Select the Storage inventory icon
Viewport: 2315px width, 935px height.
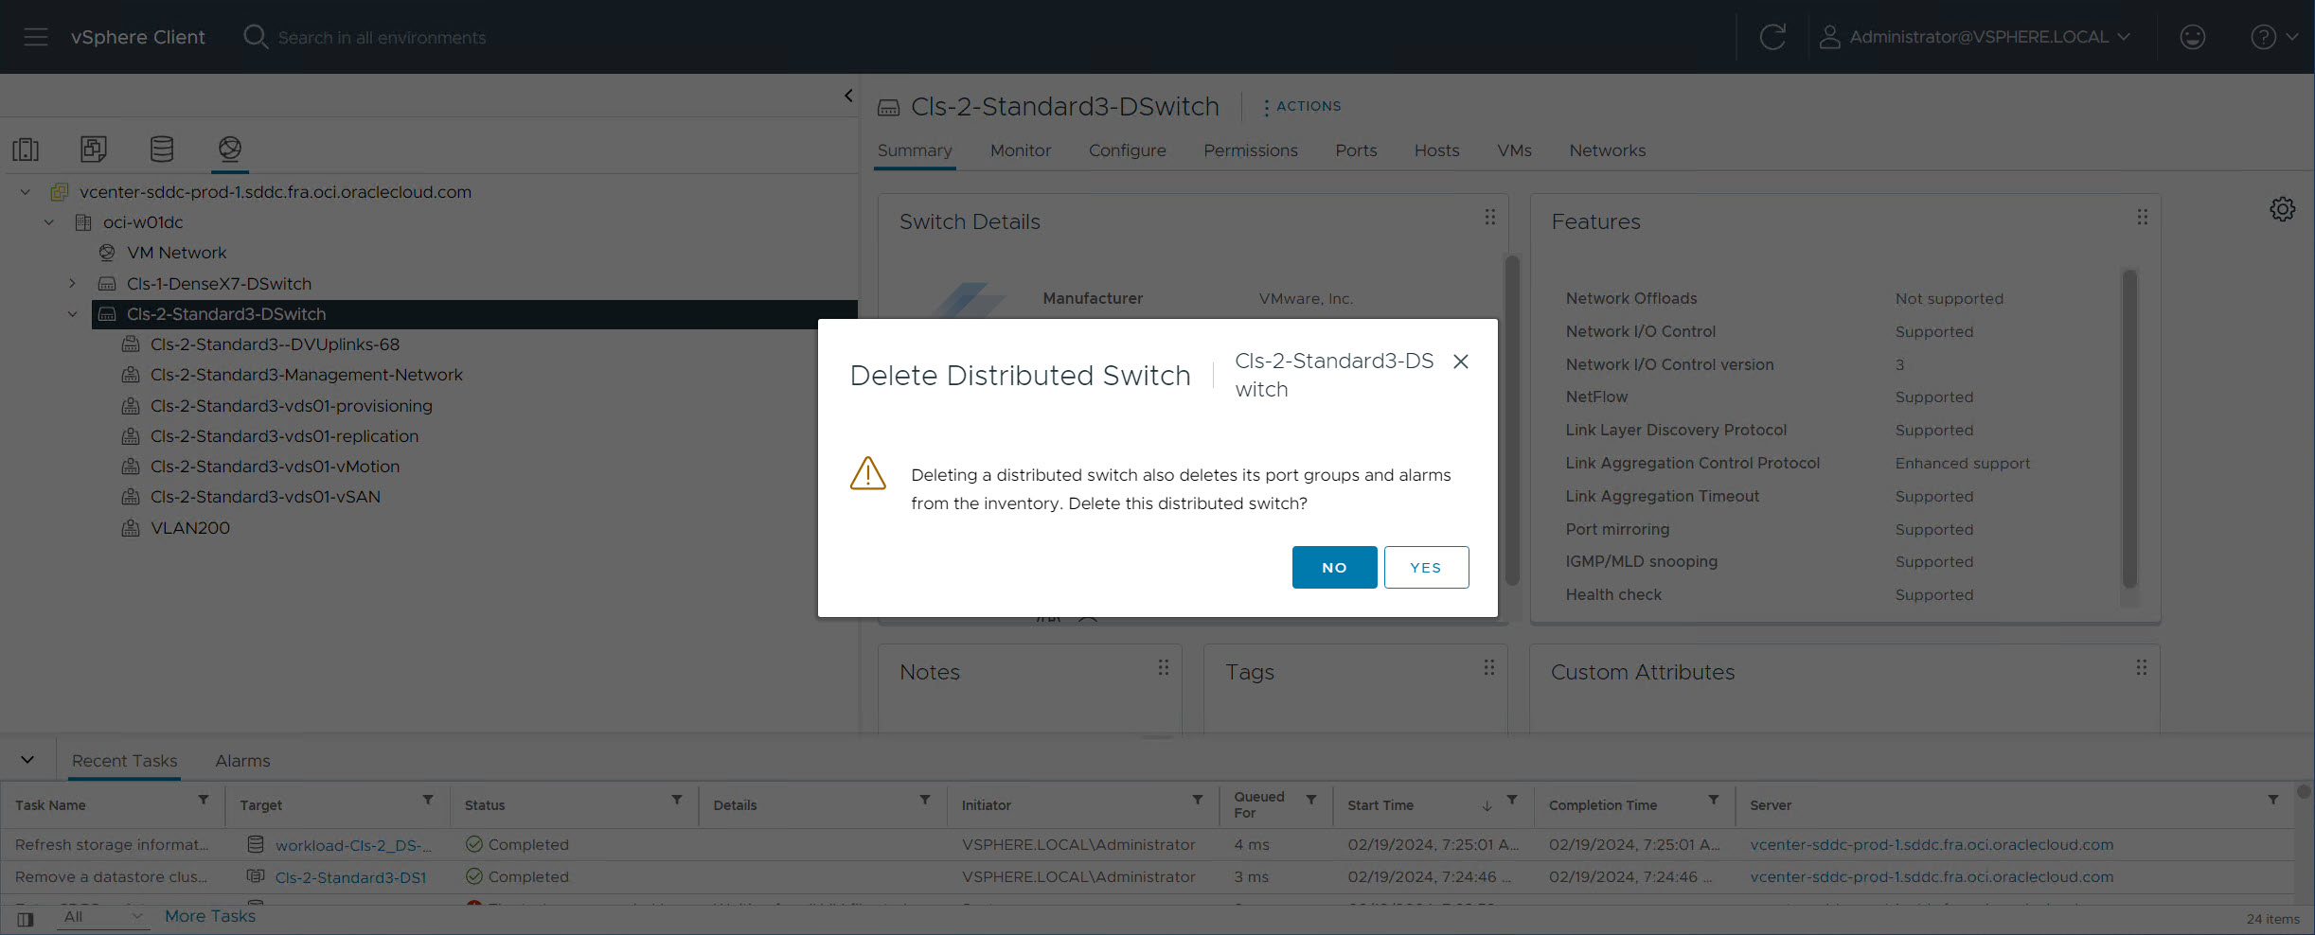click(x=161, y=149)
